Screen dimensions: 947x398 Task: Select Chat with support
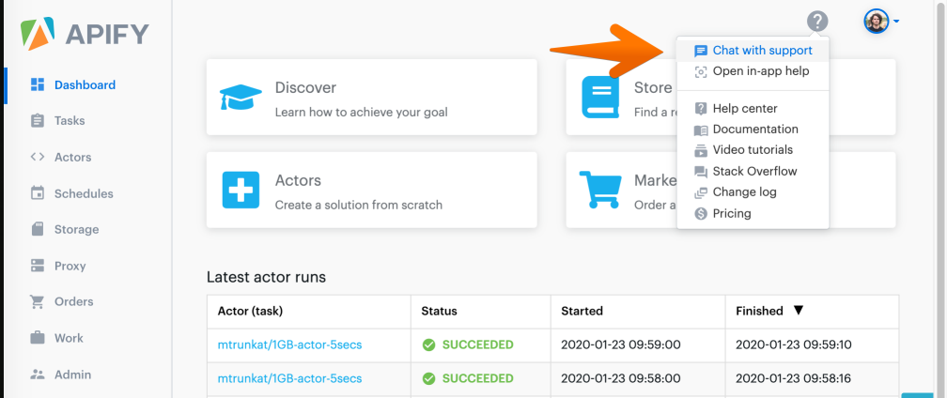(762, 51)
